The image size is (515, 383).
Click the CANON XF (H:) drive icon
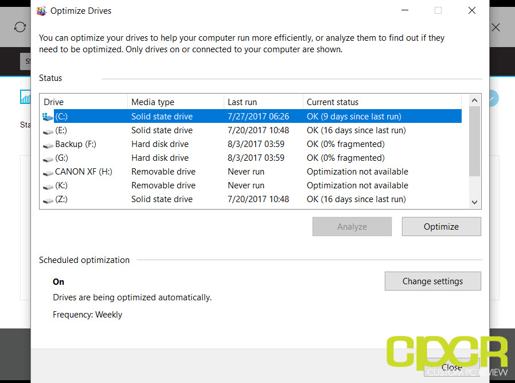[48, 173]
